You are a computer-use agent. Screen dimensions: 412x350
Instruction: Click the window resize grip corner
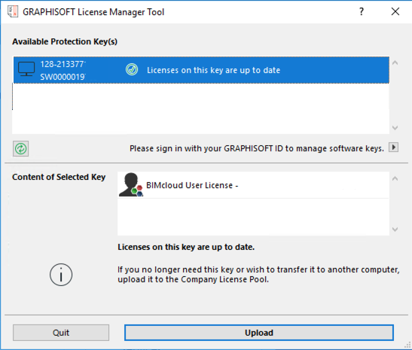coord(407,345)
